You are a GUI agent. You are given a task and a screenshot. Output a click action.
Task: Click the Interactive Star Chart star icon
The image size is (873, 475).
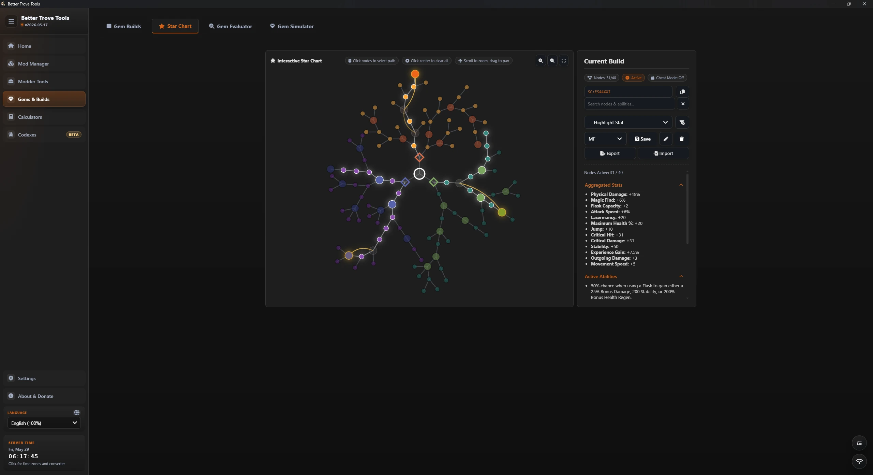(x=273, y=61)
